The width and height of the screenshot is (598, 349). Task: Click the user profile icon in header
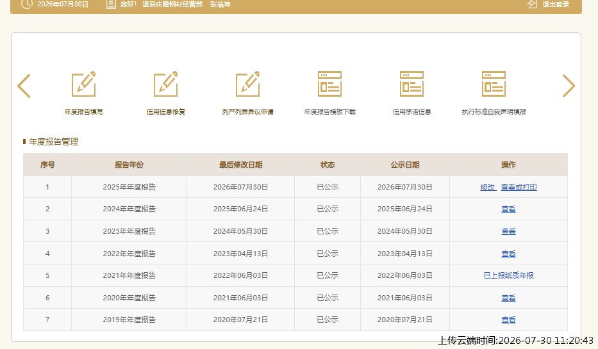111,4
